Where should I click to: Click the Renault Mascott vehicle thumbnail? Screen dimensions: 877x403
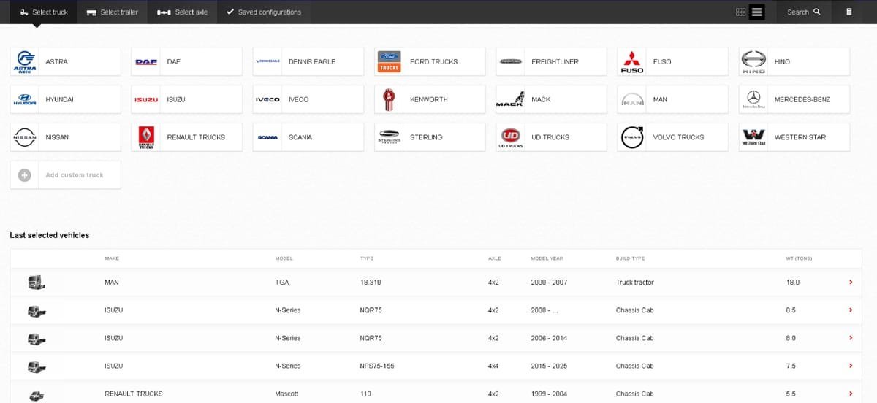(x=36, y=395)
